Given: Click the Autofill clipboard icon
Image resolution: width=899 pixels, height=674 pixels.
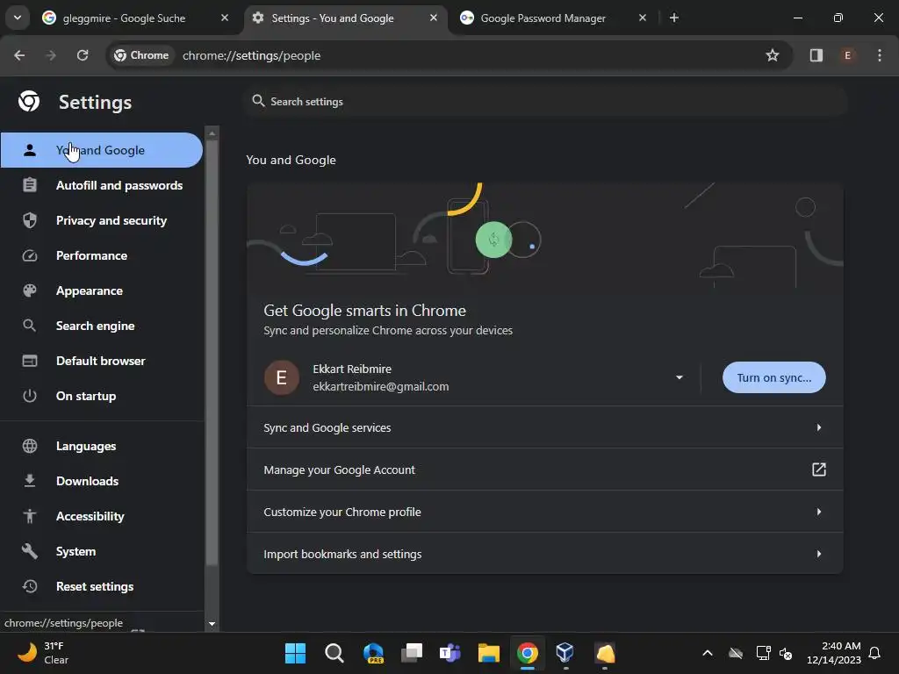Looking at the screenshot, I should (x=30, y=185).
